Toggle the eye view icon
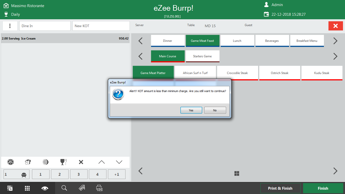The height and width of the screenshot is (194, 345). pyautogui.click(x=45, y=188)
